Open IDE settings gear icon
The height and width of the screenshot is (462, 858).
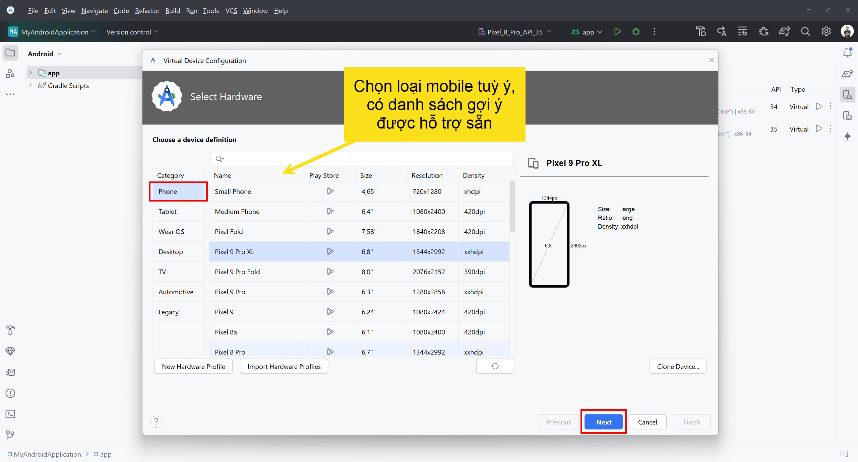[826, 31]
